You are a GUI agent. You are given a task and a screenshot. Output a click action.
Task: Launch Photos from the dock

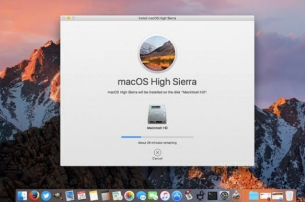129,196
